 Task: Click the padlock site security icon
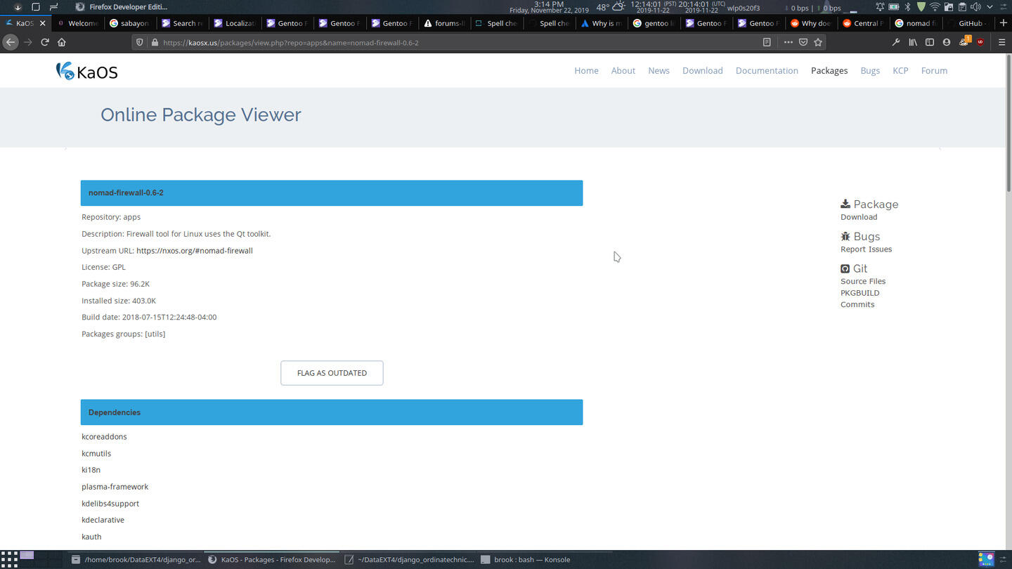tap(154, 42)
